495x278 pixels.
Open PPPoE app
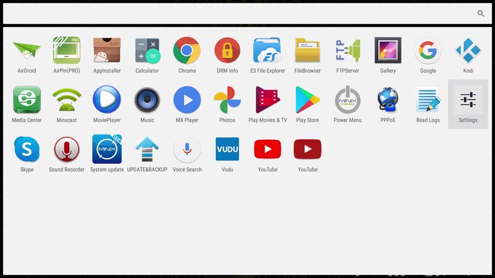pos(388,99)
